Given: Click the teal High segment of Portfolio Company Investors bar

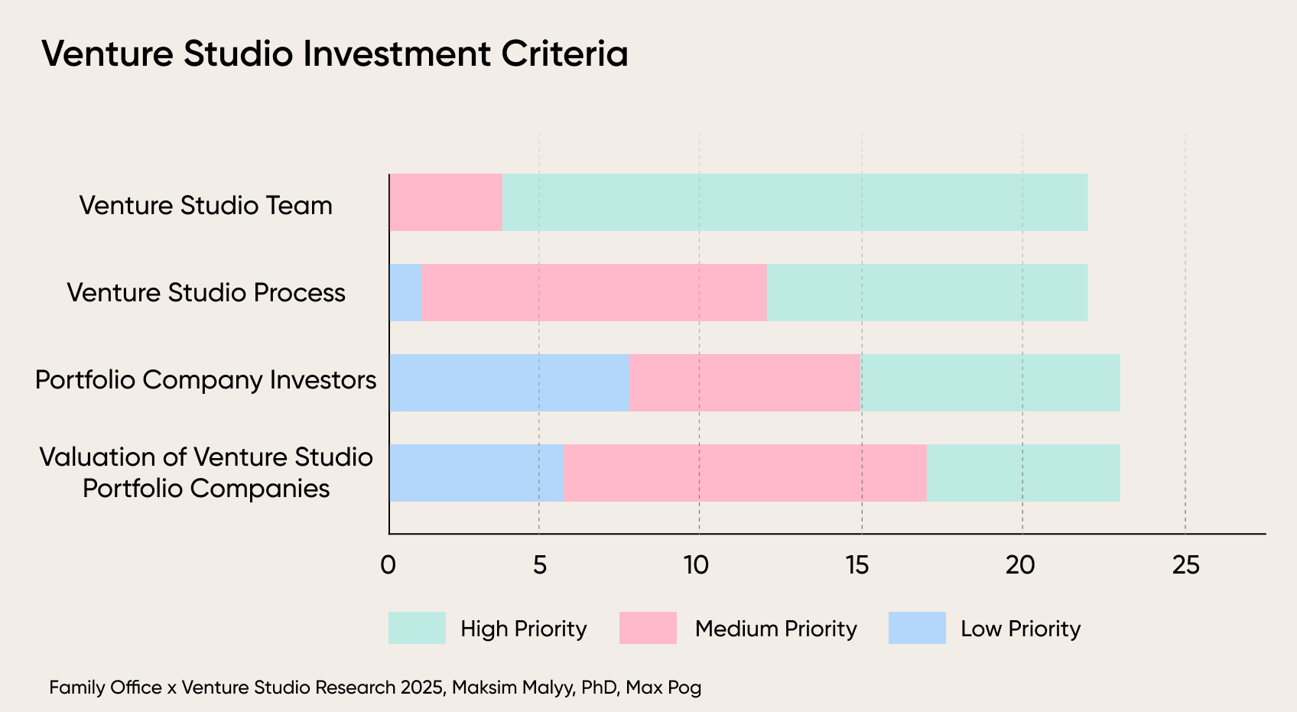Looking at the screenshot, I should coord(990,382).
